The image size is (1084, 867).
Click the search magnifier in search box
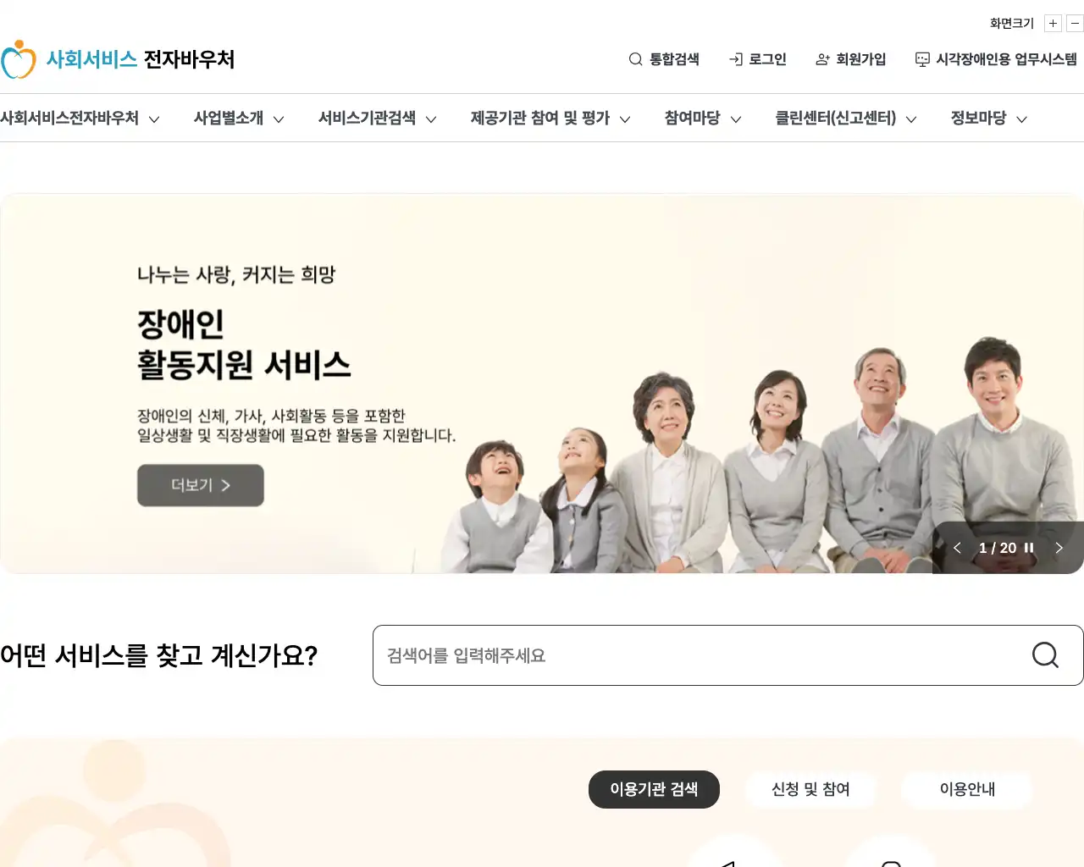[1045, 654]
